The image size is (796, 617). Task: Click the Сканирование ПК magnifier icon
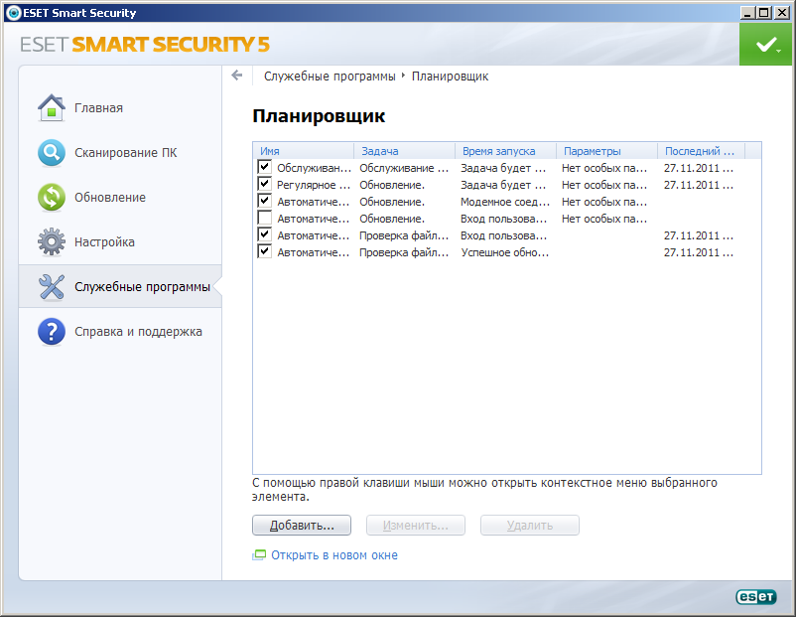click(51, 153)
